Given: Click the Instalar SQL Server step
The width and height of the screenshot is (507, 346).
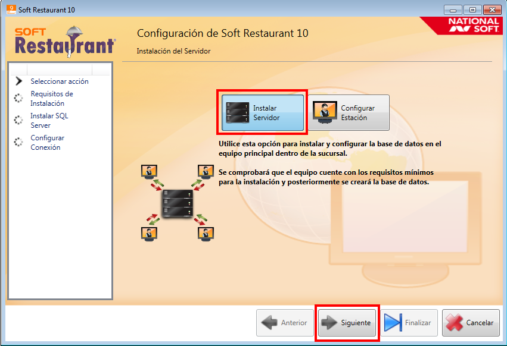Looking at the screenshot, I should coord(49,121).
